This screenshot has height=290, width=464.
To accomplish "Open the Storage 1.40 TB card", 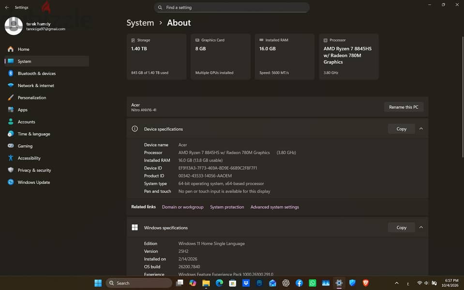I will pos(157,57).
